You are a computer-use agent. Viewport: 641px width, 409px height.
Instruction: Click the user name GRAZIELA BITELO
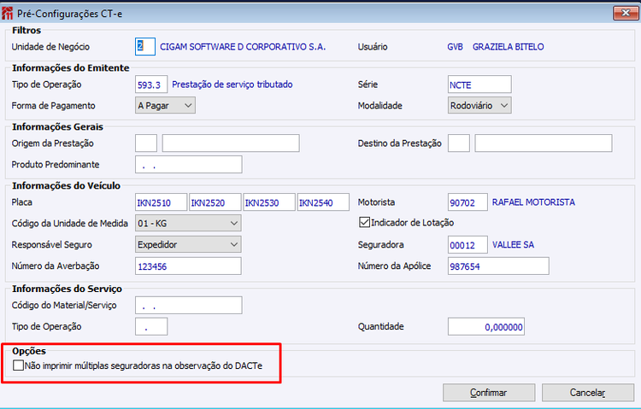(509, 47)
